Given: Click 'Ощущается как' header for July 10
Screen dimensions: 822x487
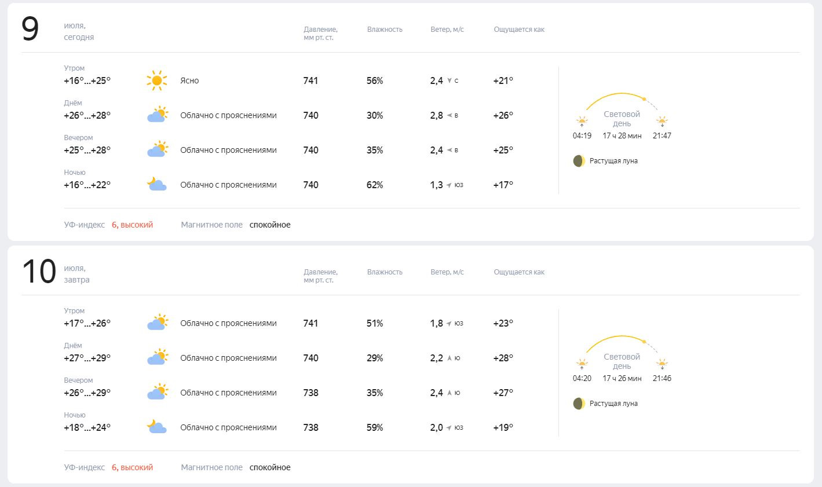Looking at the screenshot, I should click(x=519, y=272).
